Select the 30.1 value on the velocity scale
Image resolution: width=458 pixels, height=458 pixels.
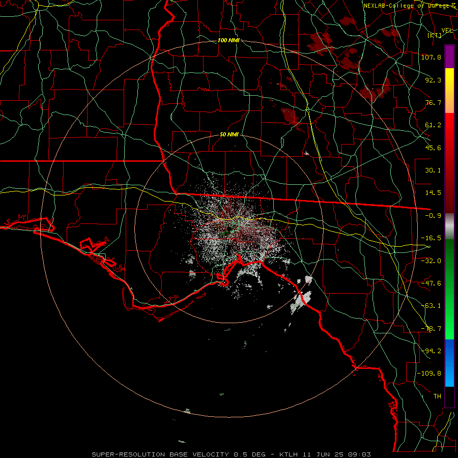point(433,170)
